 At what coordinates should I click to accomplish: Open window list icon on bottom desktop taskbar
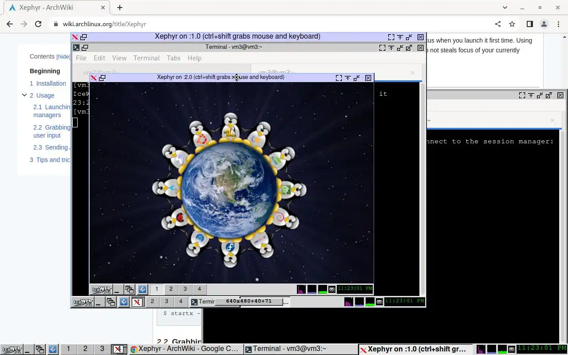(40, 349)
